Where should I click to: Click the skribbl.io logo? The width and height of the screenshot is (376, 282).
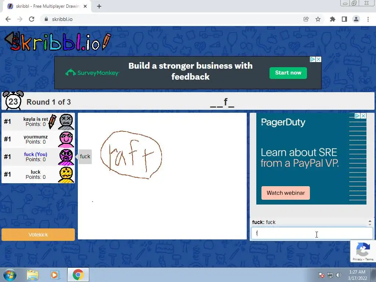(x=58, y=42)
